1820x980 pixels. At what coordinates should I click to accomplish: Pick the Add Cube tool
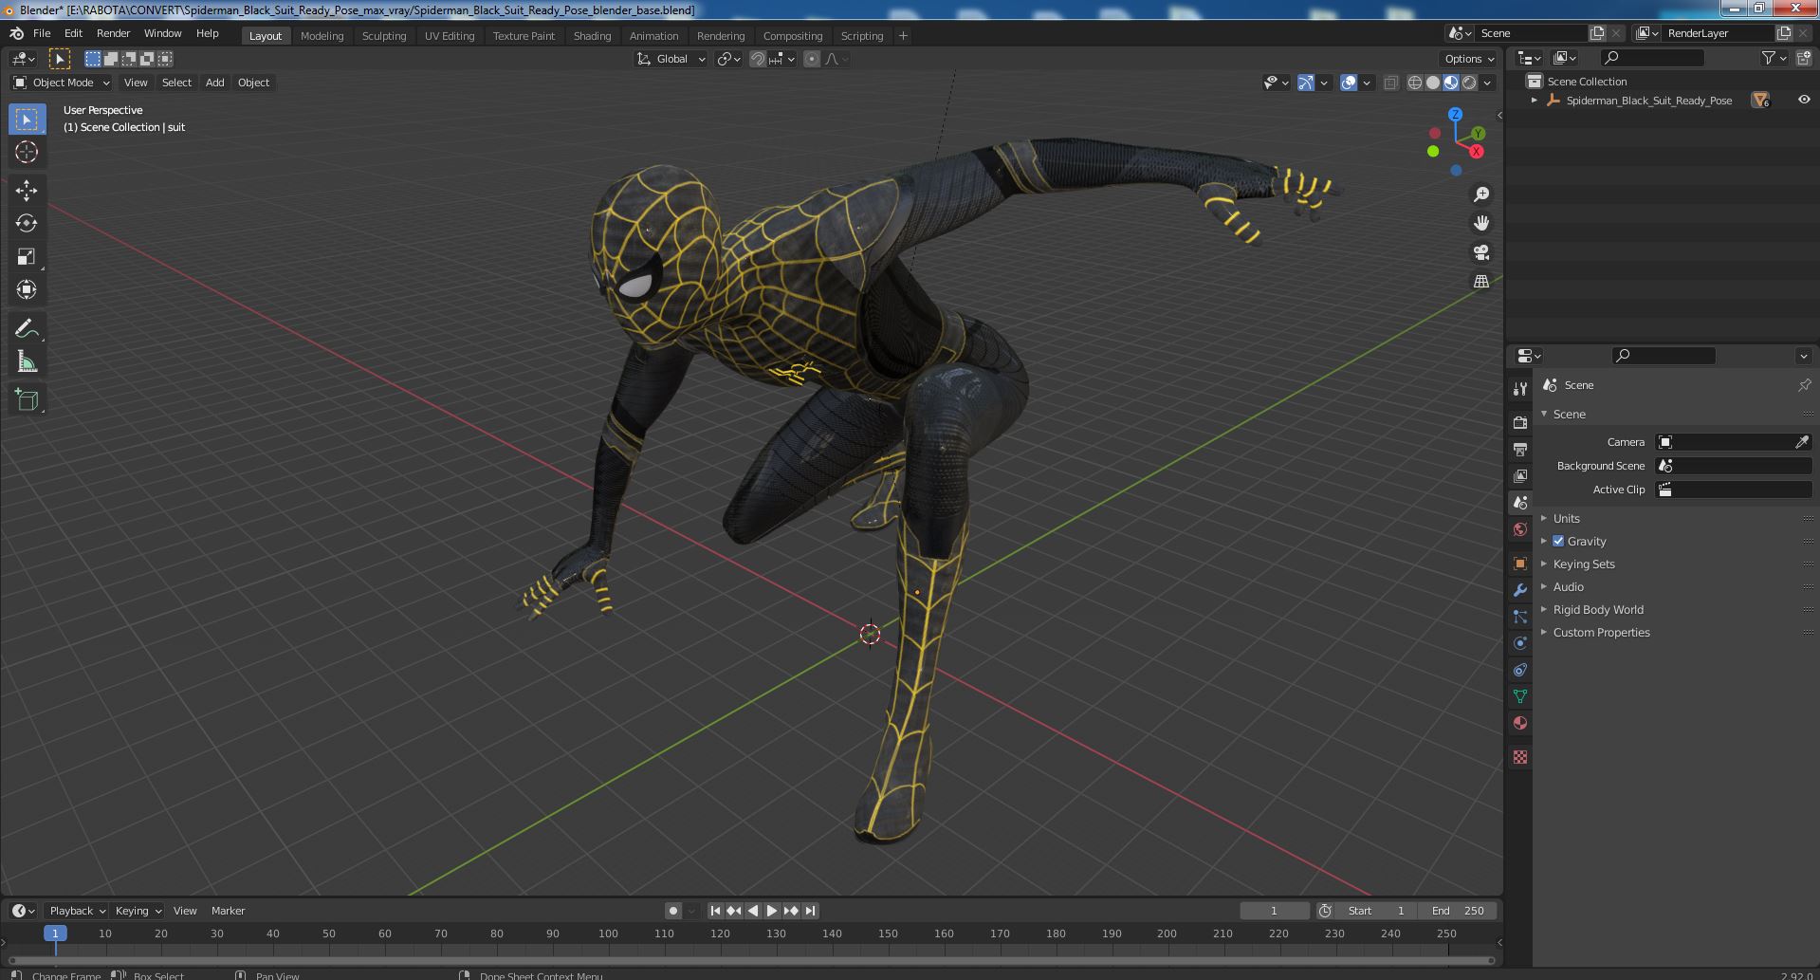click(27, 399)
